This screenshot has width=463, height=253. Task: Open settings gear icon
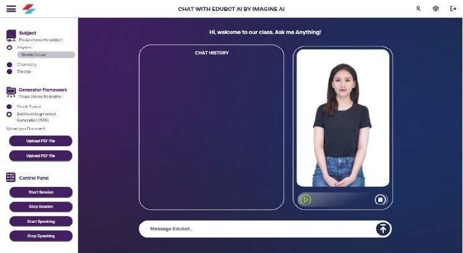coord(436,9)
